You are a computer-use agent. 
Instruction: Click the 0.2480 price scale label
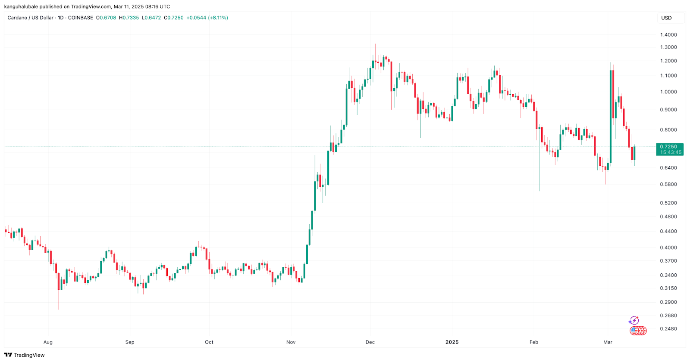(668, 329)
